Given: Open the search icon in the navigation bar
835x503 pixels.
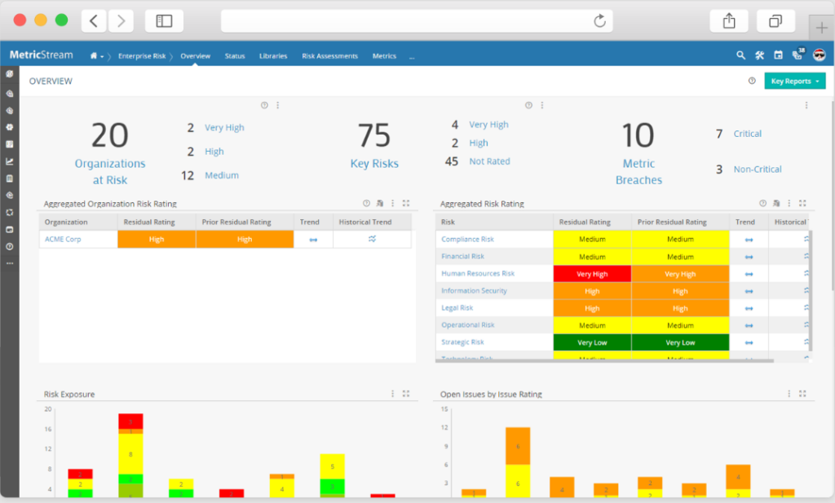Looking at the screenshot, I should (740, 55).
